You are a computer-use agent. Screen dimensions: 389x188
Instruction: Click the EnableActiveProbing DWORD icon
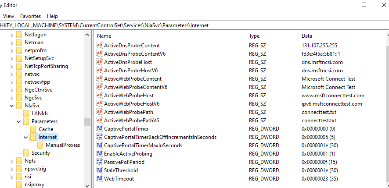[x=99, y=154]
